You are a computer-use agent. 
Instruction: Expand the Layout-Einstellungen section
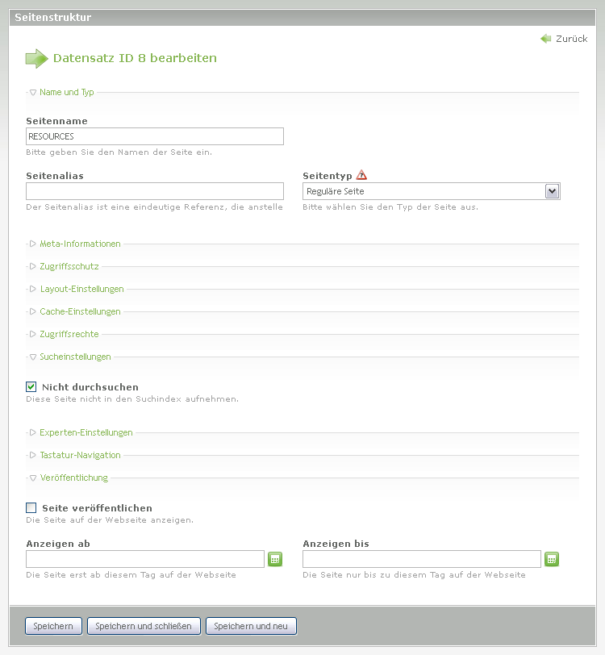(x=81, y=289)
